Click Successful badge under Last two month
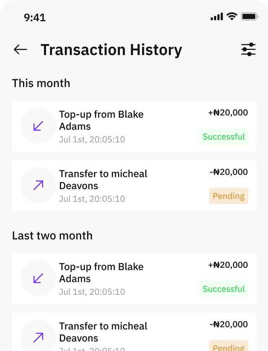 [x=224, y=289]
